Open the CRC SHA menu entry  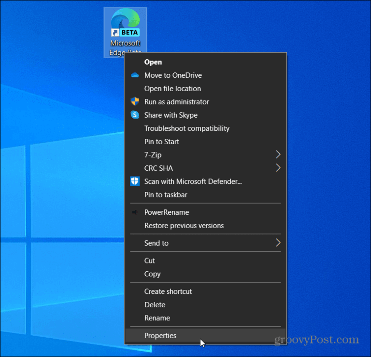click(x=205, y=168)
